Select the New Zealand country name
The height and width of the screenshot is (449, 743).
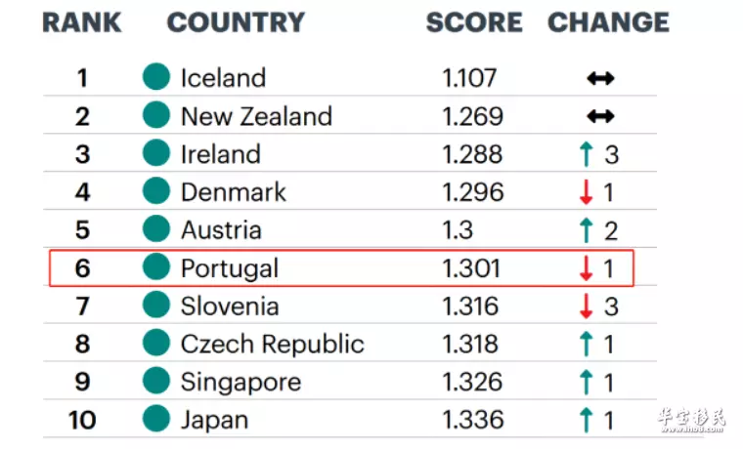click(256, 116)
